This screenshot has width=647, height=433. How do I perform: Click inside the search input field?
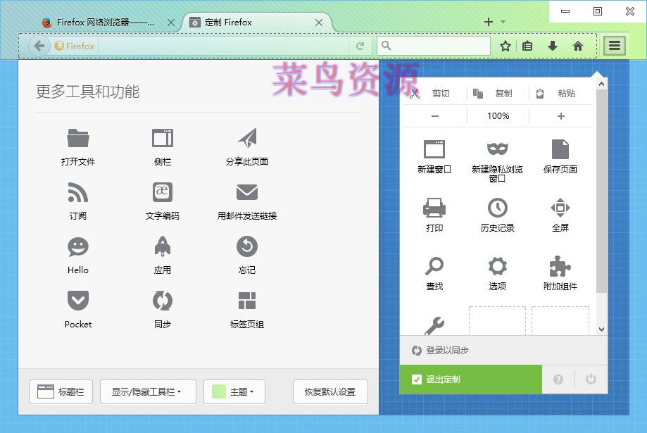tap(433, 45)
